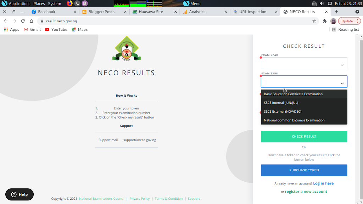Image resolution: width=363 pixels, height=204 pixels.
Task: Collapse the Exam Type dropdown arrow
Action: pos(342,84)
